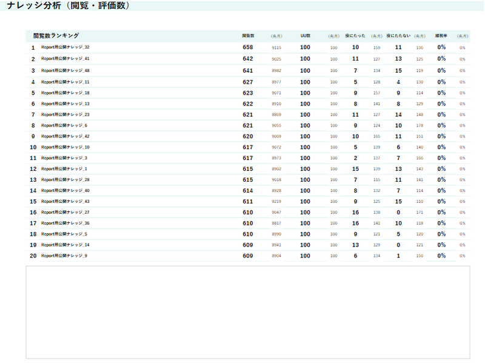The image size is (485, 364).
Task: Open Report用公開ナレッジ_18 knowledge item
Action: point(65,93)
